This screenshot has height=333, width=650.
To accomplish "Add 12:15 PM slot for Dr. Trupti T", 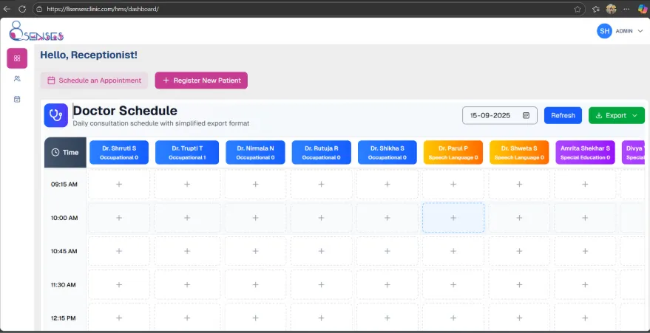I will (187, 317).
